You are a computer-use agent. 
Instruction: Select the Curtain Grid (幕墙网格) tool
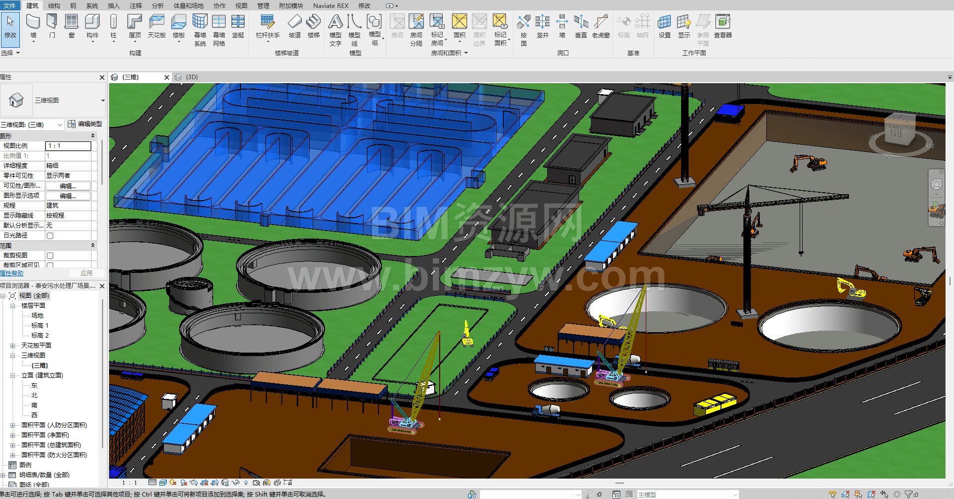pos(219,30)
